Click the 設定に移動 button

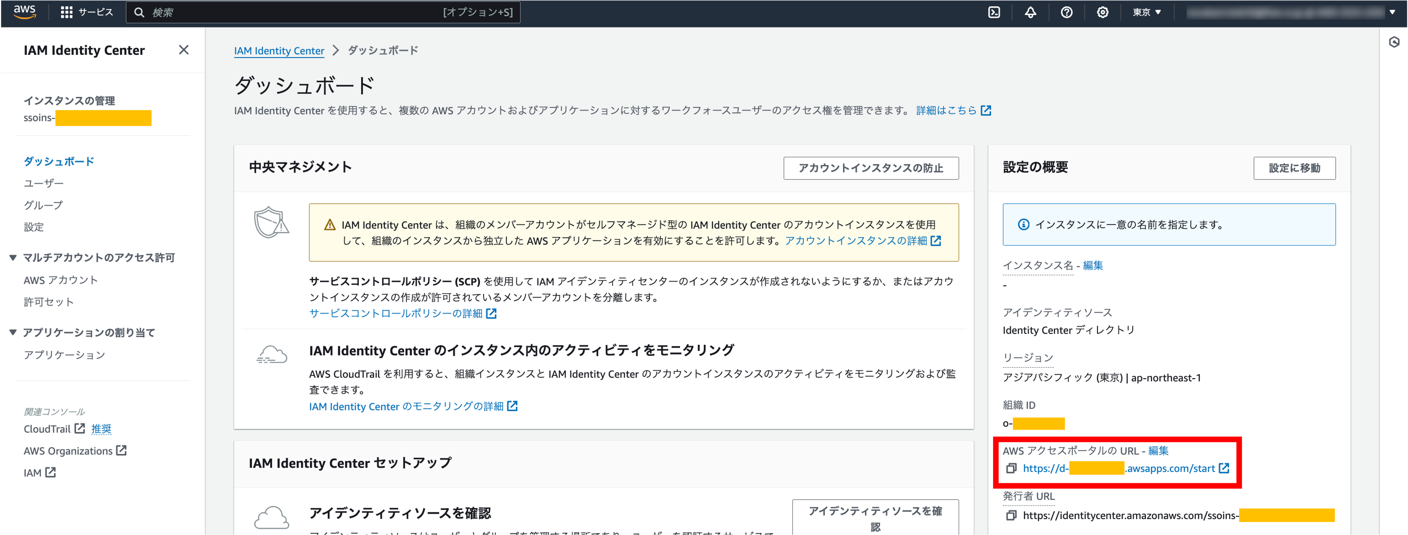[1294, 168]
